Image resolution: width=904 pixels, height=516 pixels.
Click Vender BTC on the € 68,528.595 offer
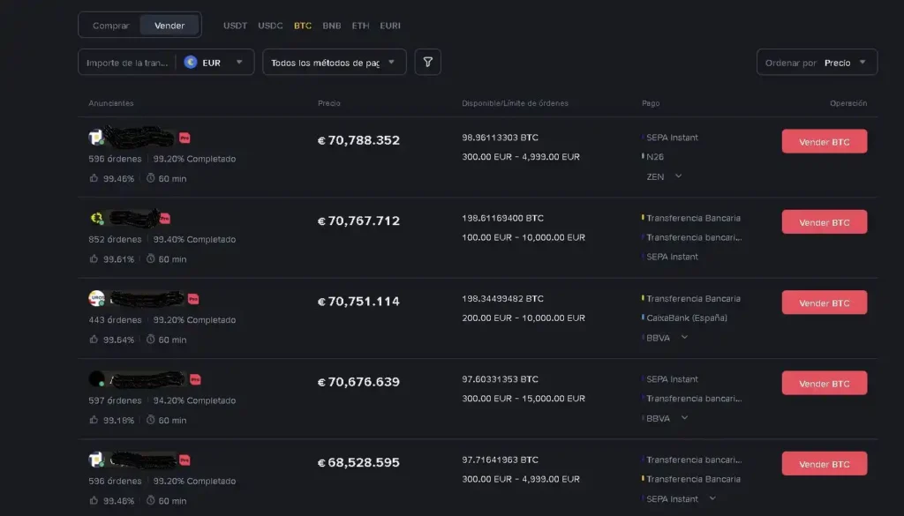click(824, 463)
